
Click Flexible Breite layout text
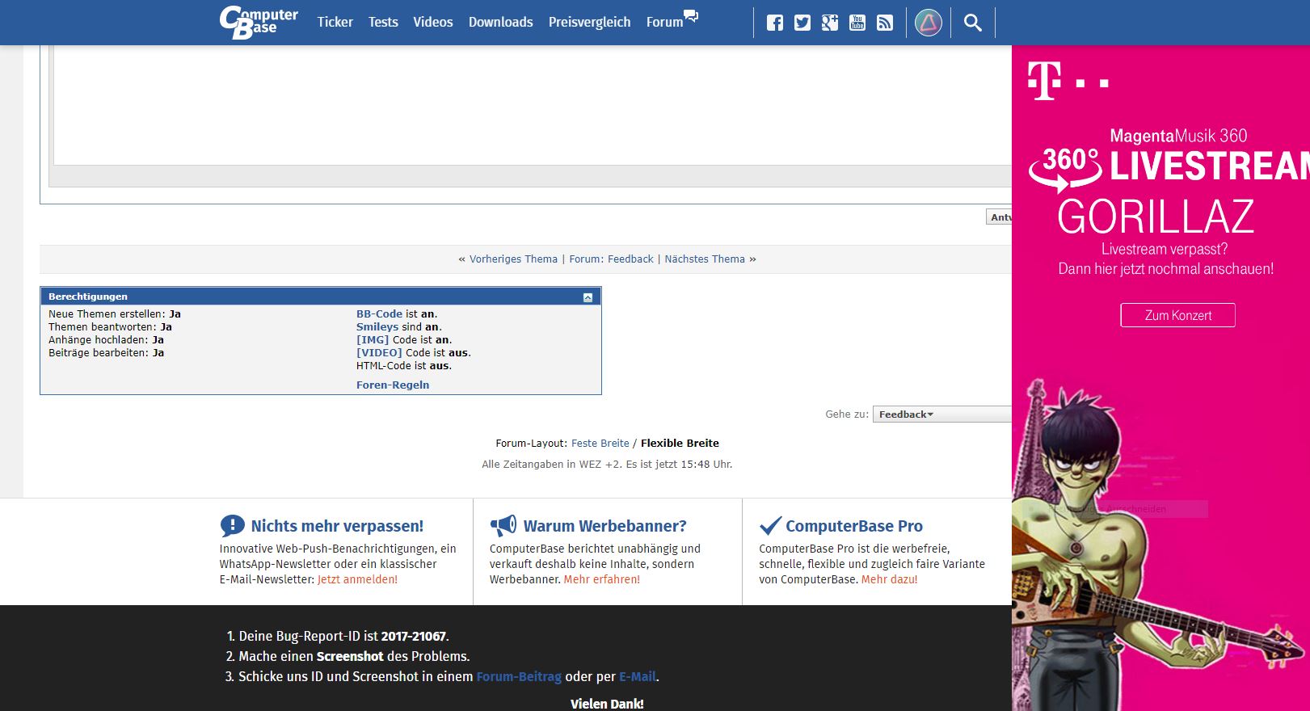pyautogui.click(x=680, y=444)
